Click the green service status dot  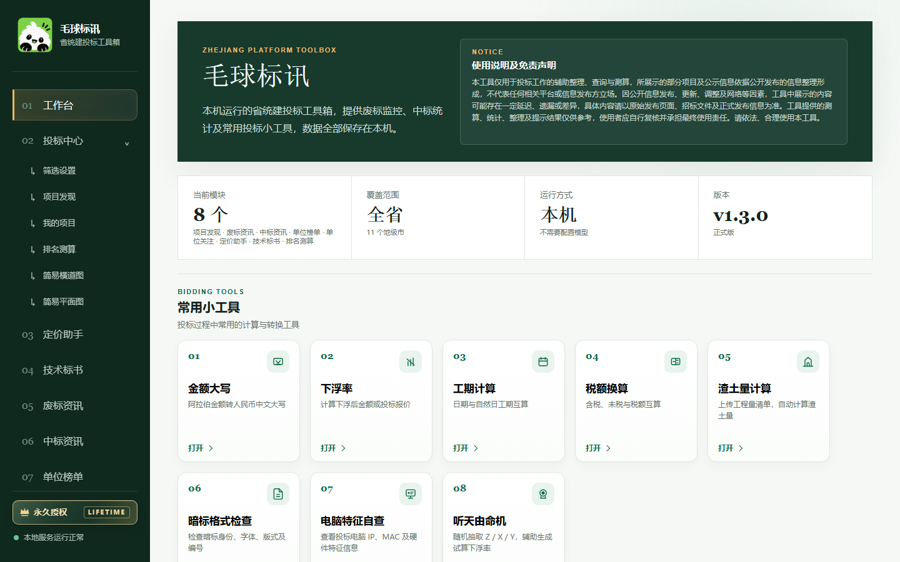coord(16,538)
